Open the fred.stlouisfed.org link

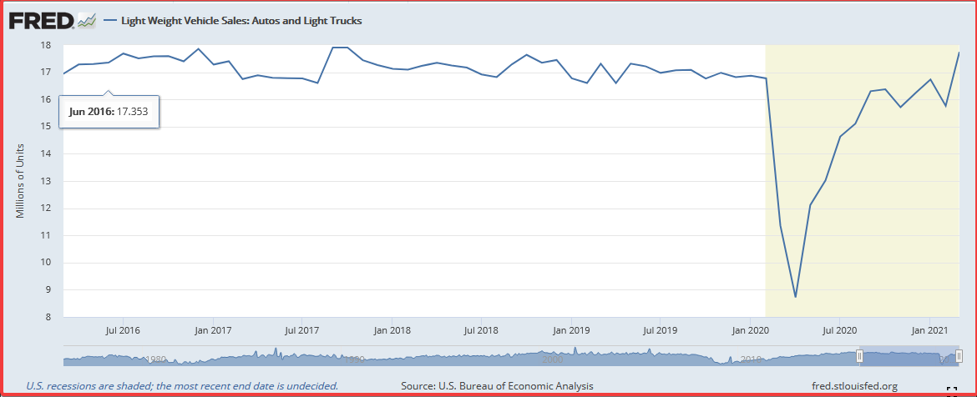click(x=854, y=386)
